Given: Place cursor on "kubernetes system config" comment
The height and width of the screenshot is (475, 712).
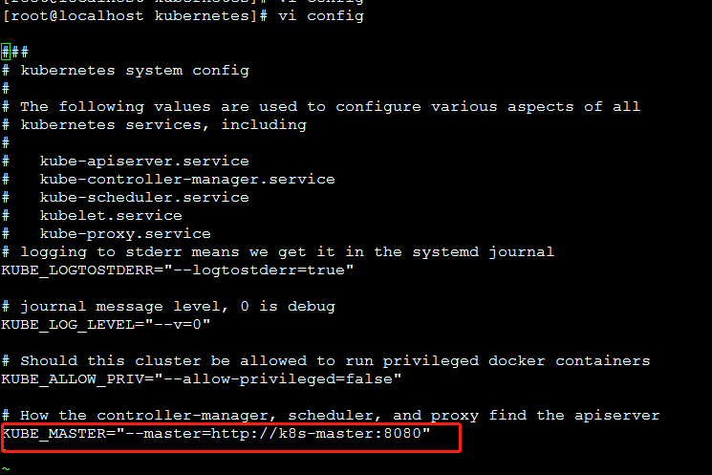Looking at the screenshot, I should 134,70.
